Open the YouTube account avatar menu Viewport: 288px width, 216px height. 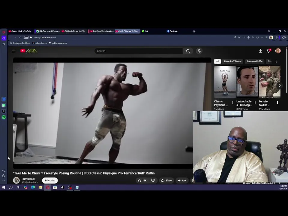click(278, 51)
